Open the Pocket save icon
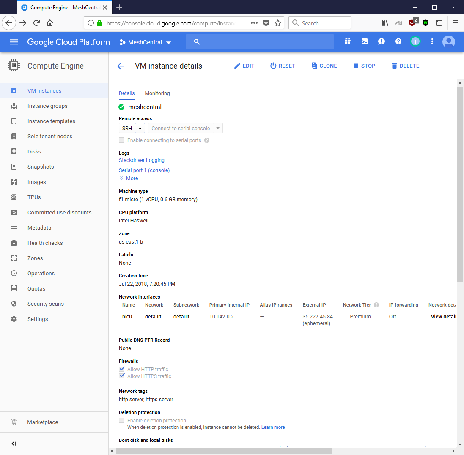This screenshot has width=464, height=455. coord(266,23)
